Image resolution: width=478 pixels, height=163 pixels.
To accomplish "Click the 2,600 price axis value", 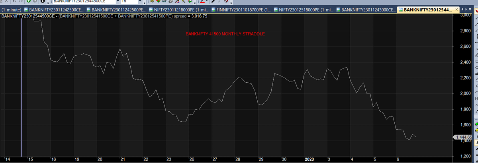I will pyautogui.click(x=465, y=47).
